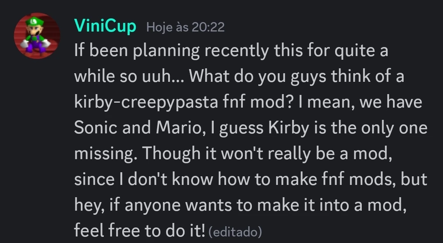The image size is (443, 243).
Task: Click the phrase "feel free" in the message
Action: (107, 231)
